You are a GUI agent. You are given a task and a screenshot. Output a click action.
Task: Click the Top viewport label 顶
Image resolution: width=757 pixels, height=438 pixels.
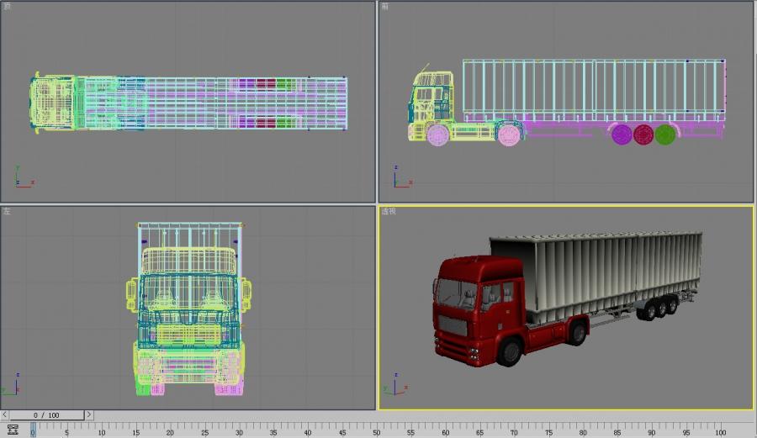click(x=7, y=6)
